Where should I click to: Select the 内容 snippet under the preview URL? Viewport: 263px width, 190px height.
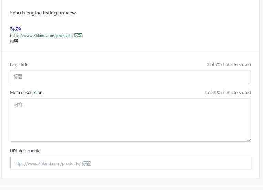14,41
